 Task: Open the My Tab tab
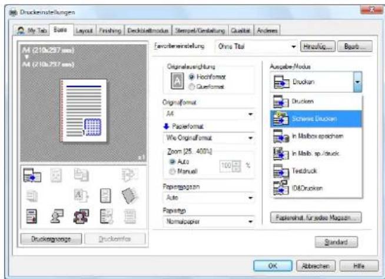coord(32,31)
